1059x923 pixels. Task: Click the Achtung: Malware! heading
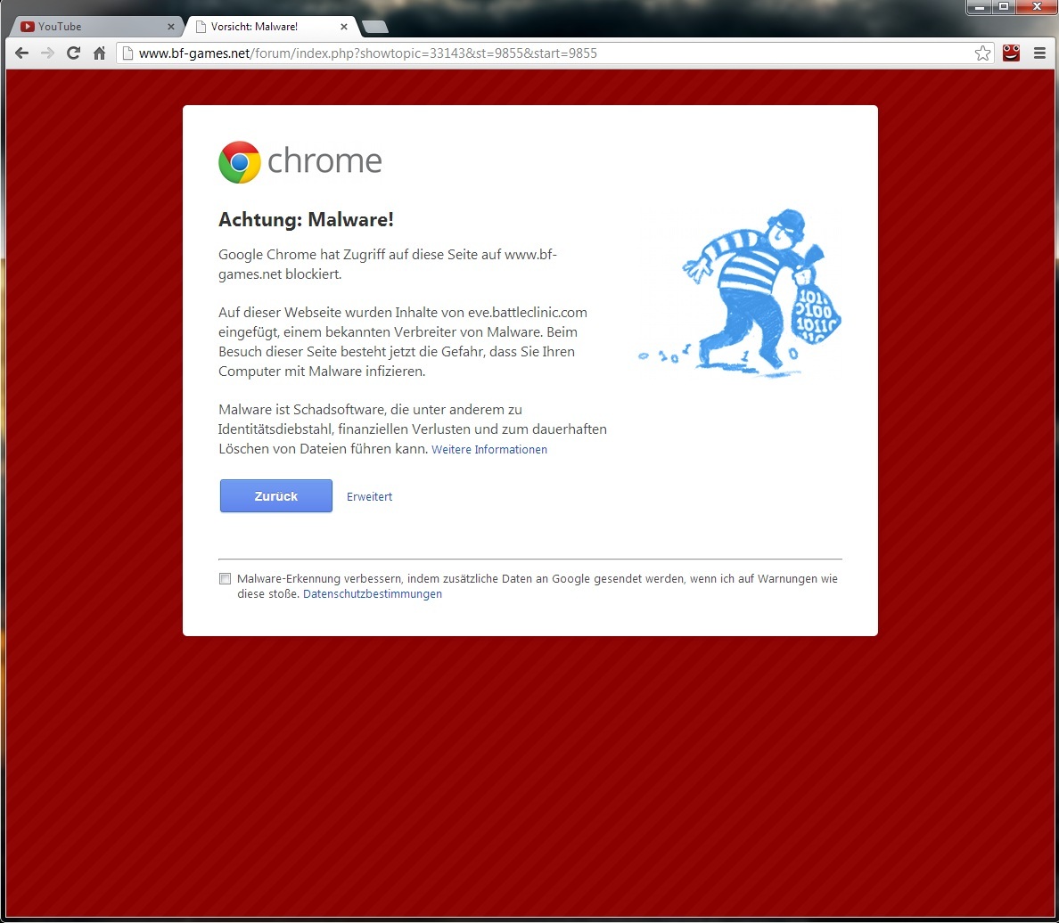click(x=306, y=220)
